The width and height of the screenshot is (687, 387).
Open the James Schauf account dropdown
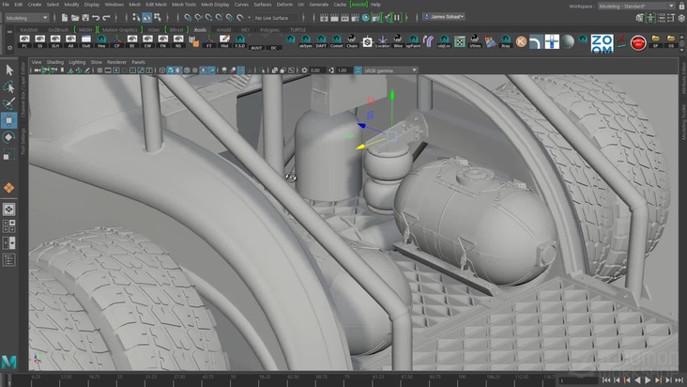pos(443,17)
